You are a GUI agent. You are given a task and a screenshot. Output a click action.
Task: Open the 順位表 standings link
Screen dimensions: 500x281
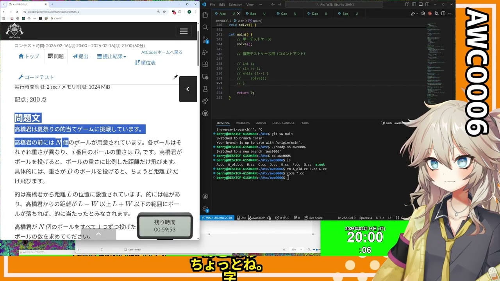[145, 62]
